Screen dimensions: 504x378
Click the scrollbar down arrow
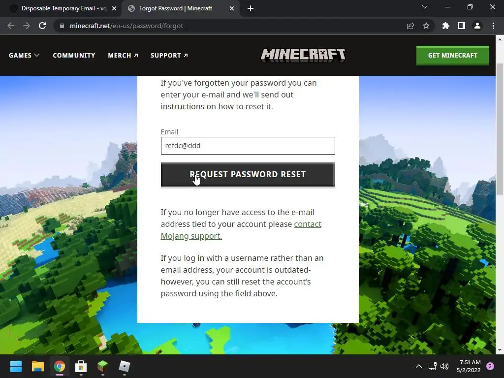pos(500,350)
